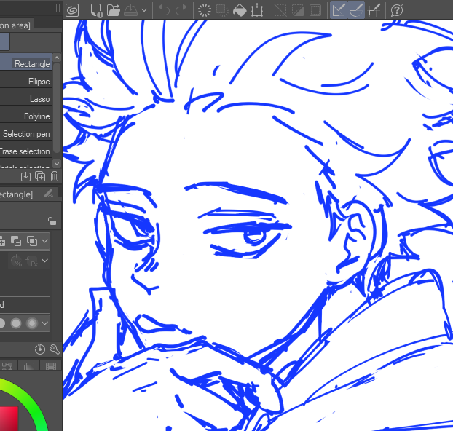Image resolution: width=453 pixels, height=431 pixels.
Task: Click the second color panel tab icon
Action: click(x=29, y=366)
